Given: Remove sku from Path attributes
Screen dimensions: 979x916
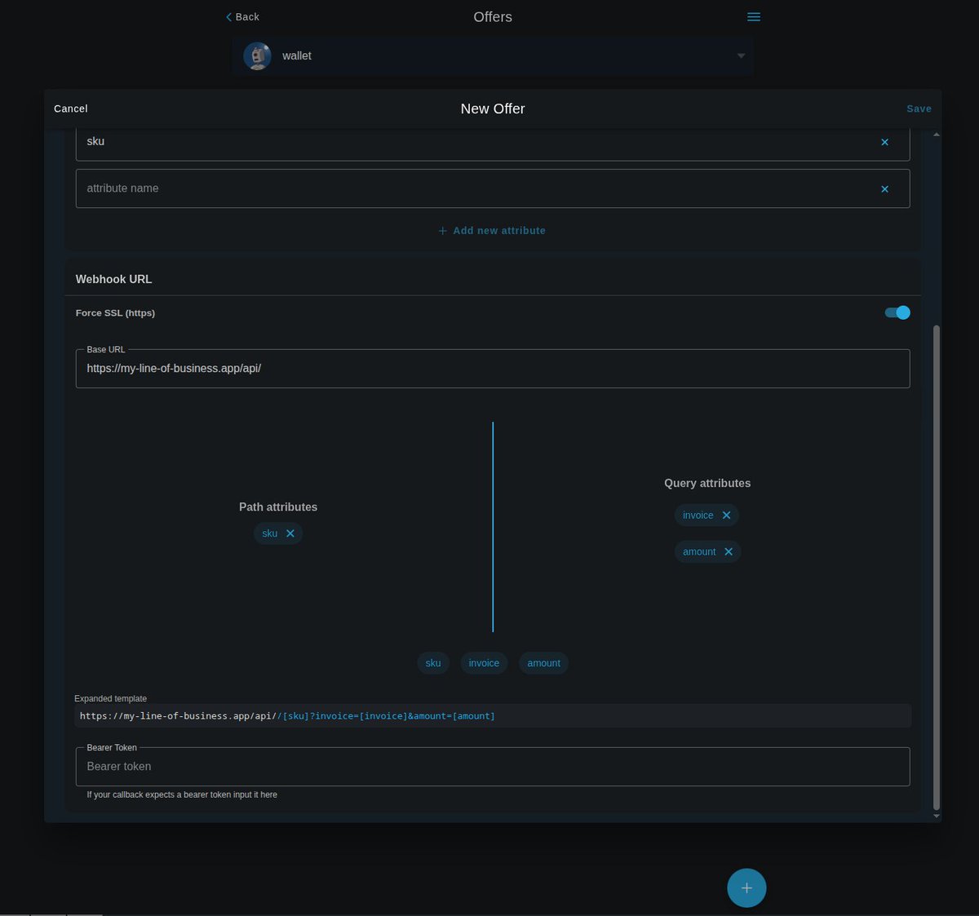Looking at the screenshot, I should pos(290,533).
